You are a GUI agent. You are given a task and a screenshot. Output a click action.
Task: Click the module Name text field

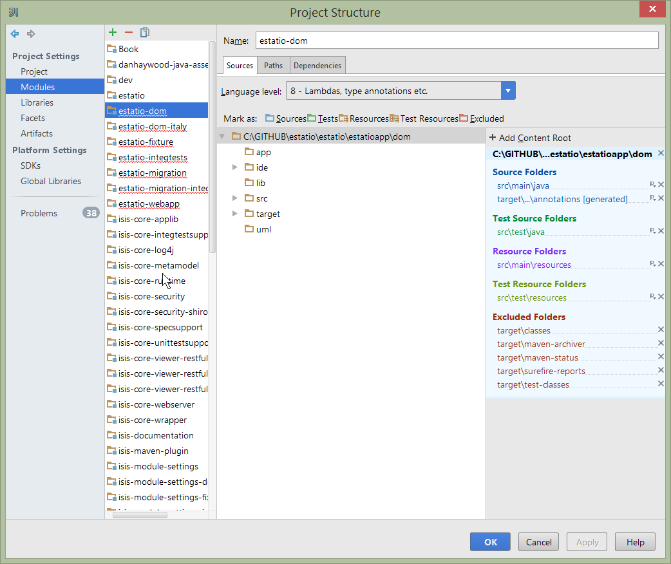click(x=457, y=41)
